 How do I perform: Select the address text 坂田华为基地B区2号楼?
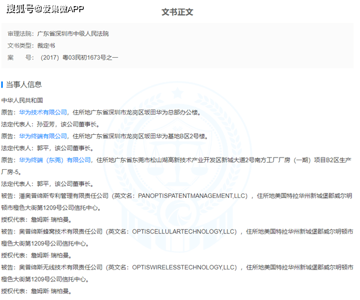tap(175, 136)
